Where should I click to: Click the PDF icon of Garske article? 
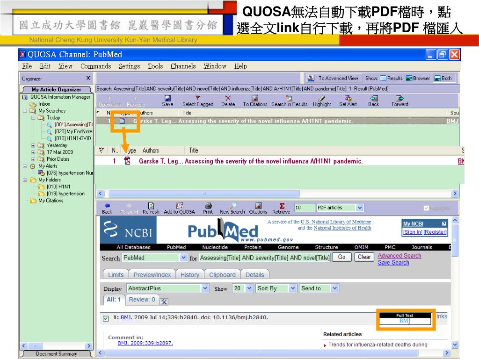(x=127, y=161)
